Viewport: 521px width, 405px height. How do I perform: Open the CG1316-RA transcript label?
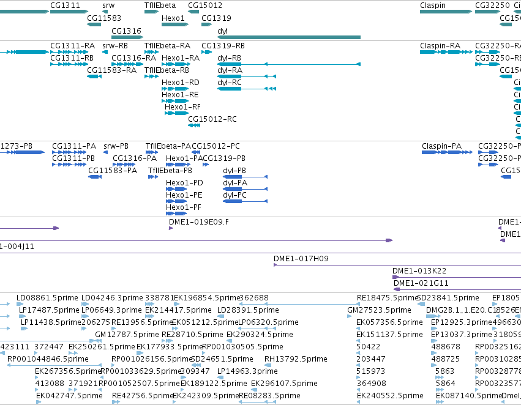[x=133, y=58]
